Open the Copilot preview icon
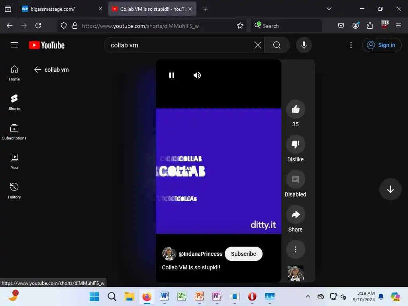Screen dimensions: 408x306 coord(395,296)
